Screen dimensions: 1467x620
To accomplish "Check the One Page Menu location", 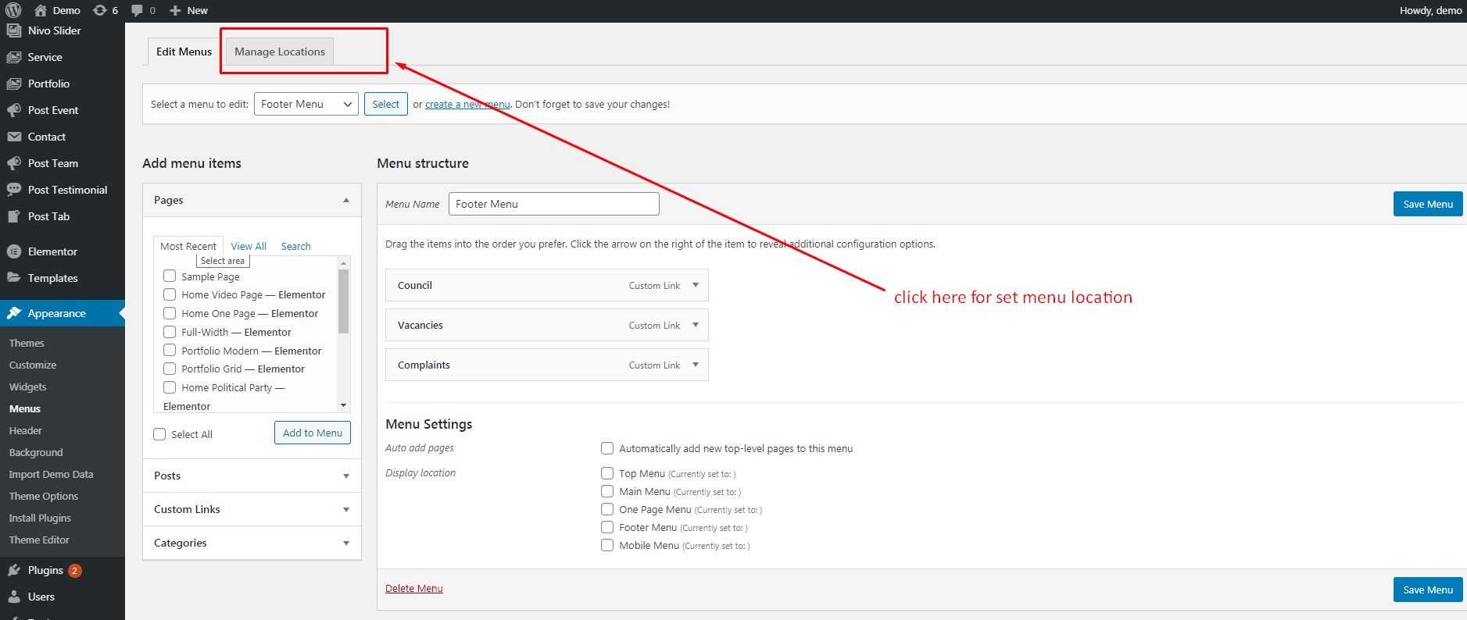I will (x=607, y=509).
